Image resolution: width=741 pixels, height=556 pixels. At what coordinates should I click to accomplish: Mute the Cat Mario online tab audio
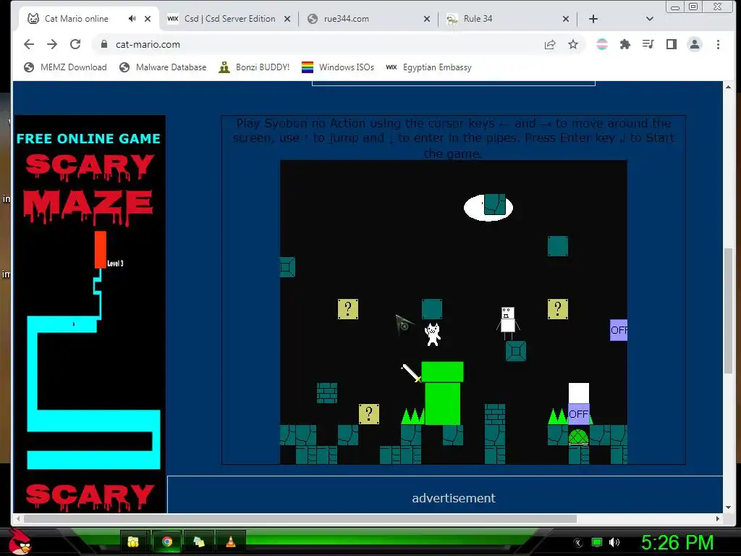coord(132,18)
